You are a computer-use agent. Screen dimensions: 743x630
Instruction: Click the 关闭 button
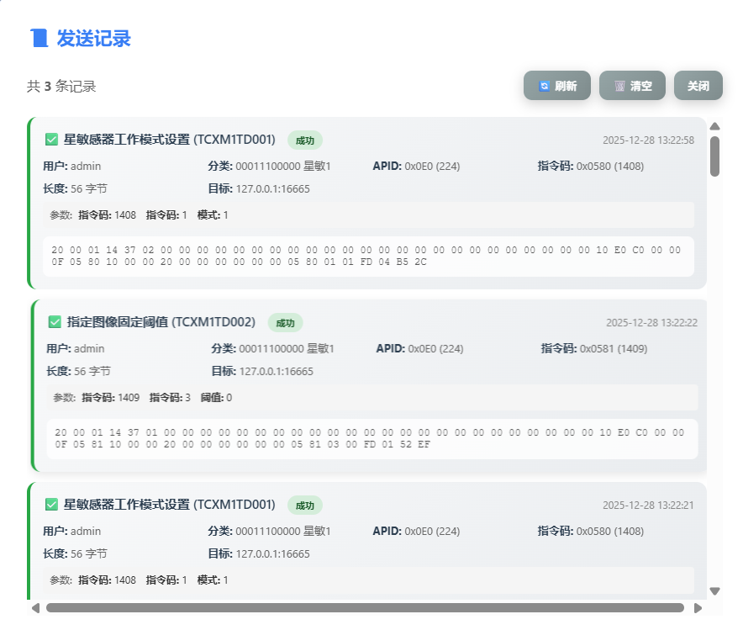tap(698, 85)
